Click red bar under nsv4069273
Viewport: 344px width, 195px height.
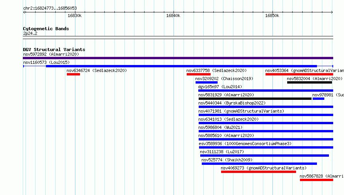coord(259,172)
